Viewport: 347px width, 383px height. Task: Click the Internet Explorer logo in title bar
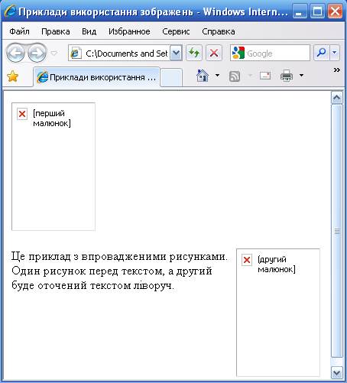pos(10,11)
